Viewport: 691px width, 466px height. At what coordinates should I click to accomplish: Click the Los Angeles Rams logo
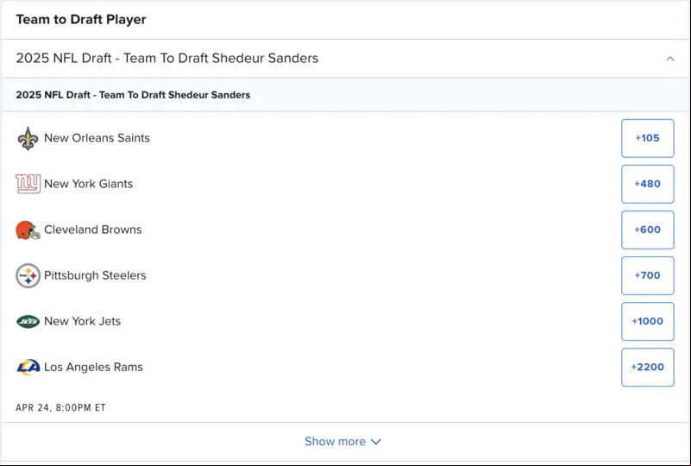(28, 368)
